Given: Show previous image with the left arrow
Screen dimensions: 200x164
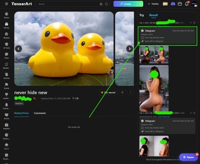Looking at the screenshot, I should point(18,49).
